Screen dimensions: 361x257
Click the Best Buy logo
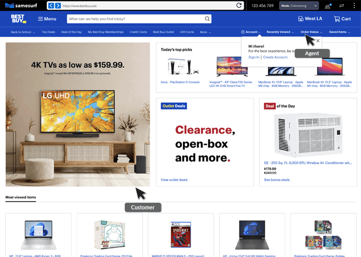(18, 19)
